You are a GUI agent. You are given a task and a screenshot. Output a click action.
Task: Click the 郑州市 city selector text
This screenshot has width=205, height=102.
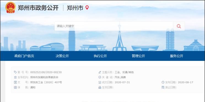(x=75, y=8)
